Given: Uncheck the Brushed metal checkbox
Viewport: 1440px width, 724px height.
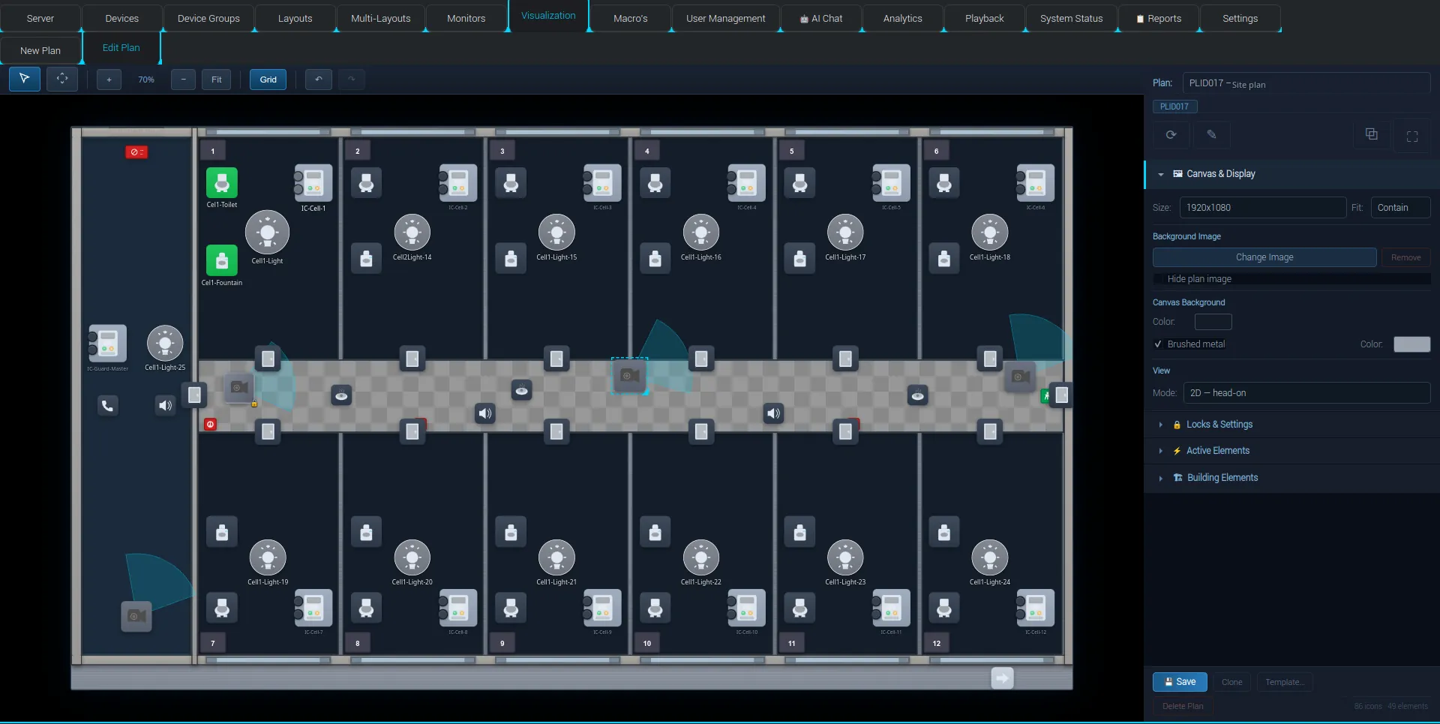Looking at the screenshot, I should pyautogui.click(x=1159, y=344).
